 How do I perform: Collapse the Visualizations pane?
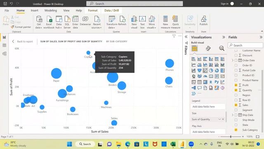coord(224,37)
